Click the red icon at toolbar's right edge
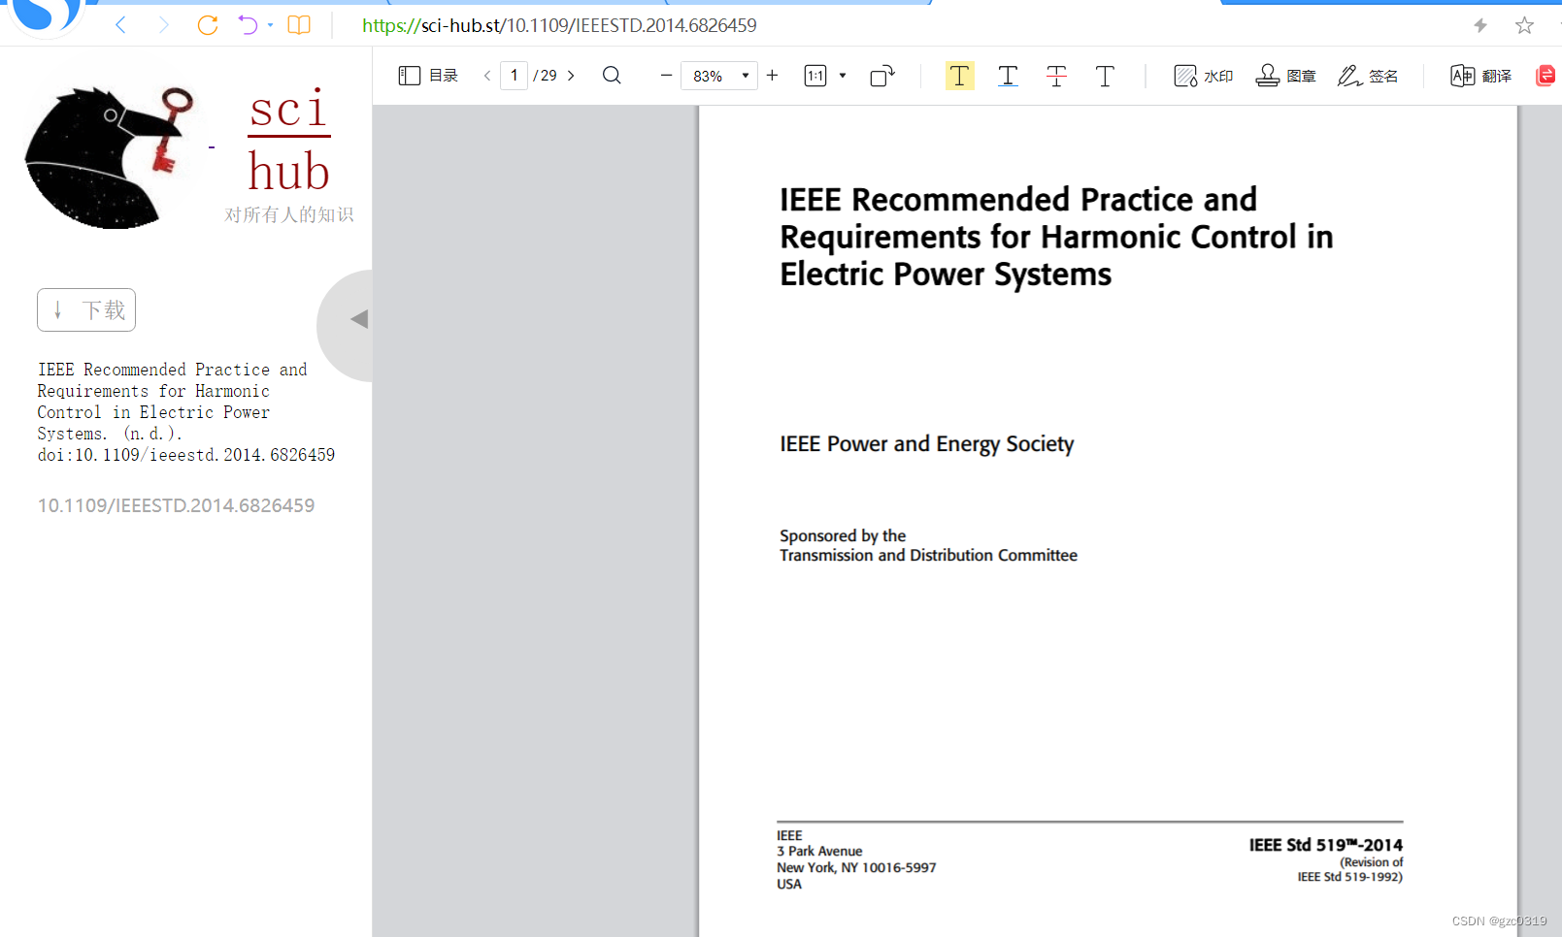Screen dimensions: 1562x937 1545,76
